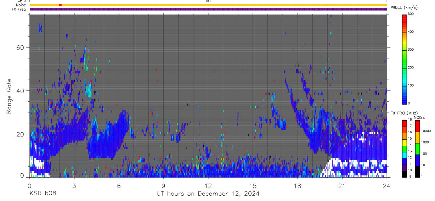The height and width of the screenshot is (201, 435).
Task: Click the purple TX Freq status bar
Action: click(208, 9)
